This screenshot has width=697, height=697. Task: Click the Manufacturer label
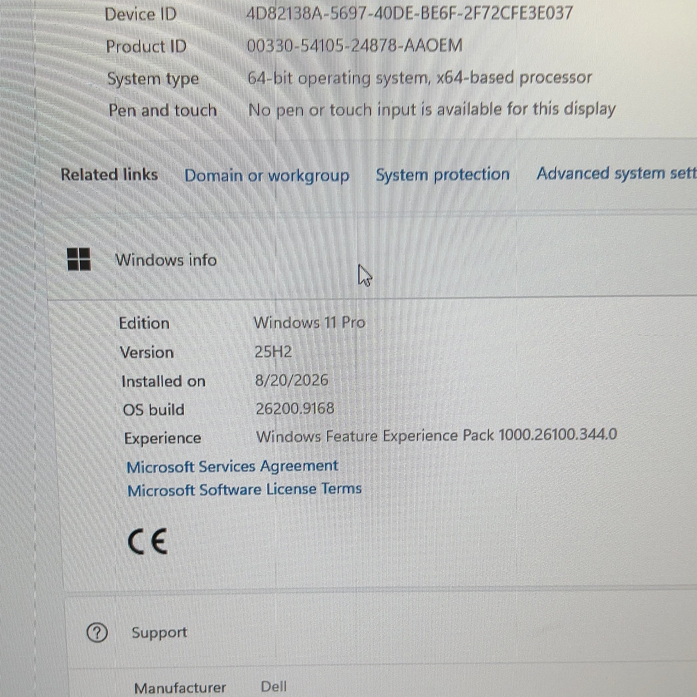pos(180,688)
